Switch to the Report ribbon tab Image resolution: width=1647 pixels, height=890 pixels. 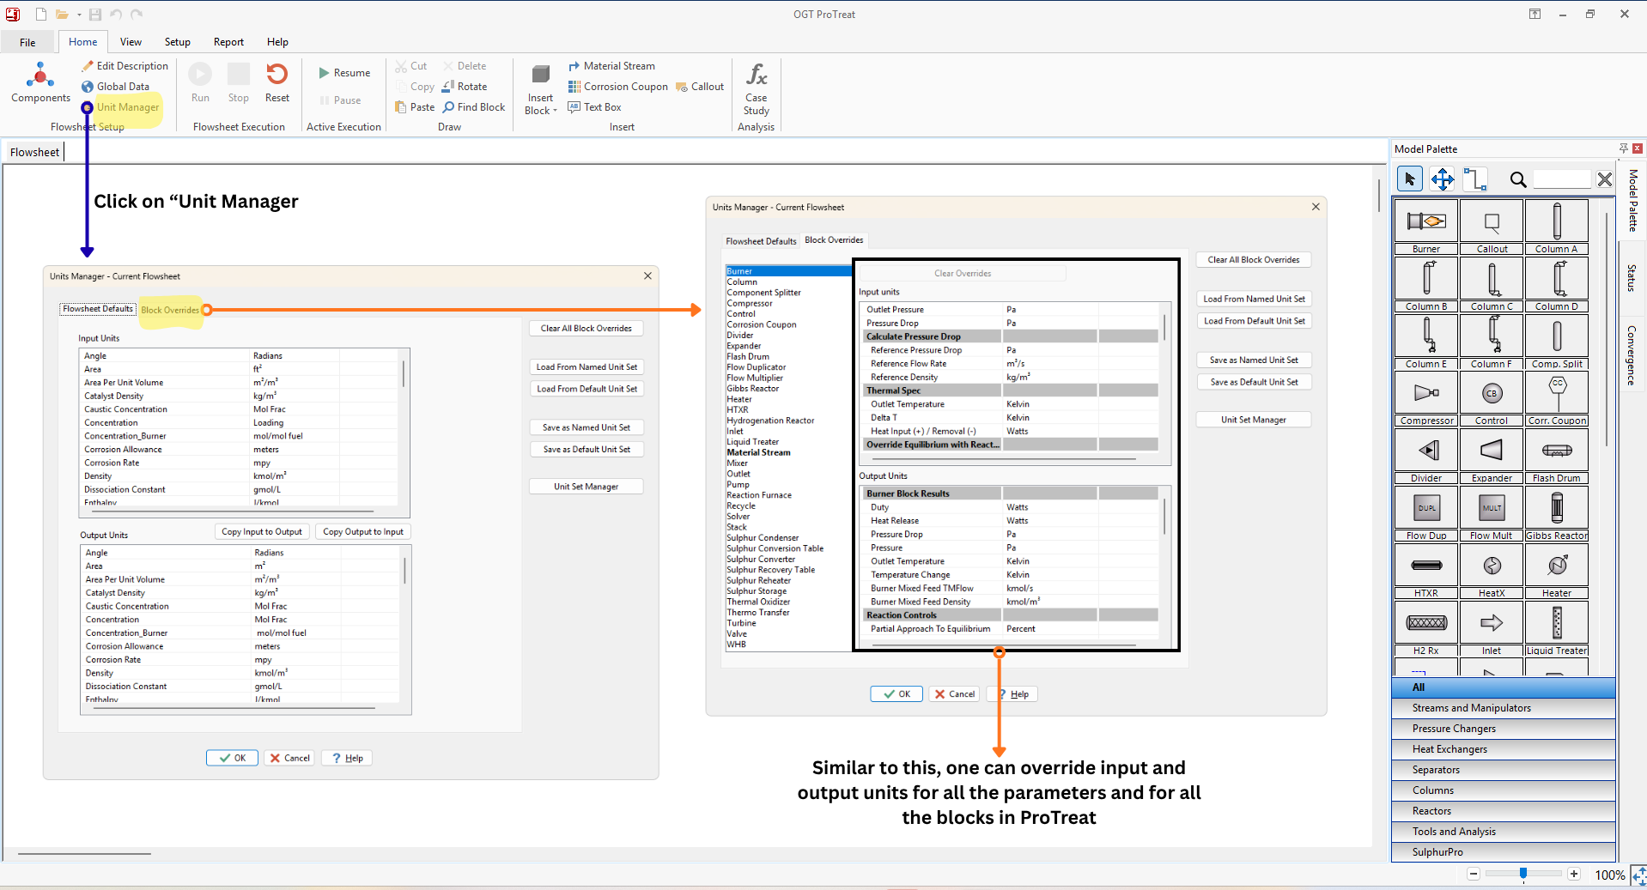pos(228,42)
